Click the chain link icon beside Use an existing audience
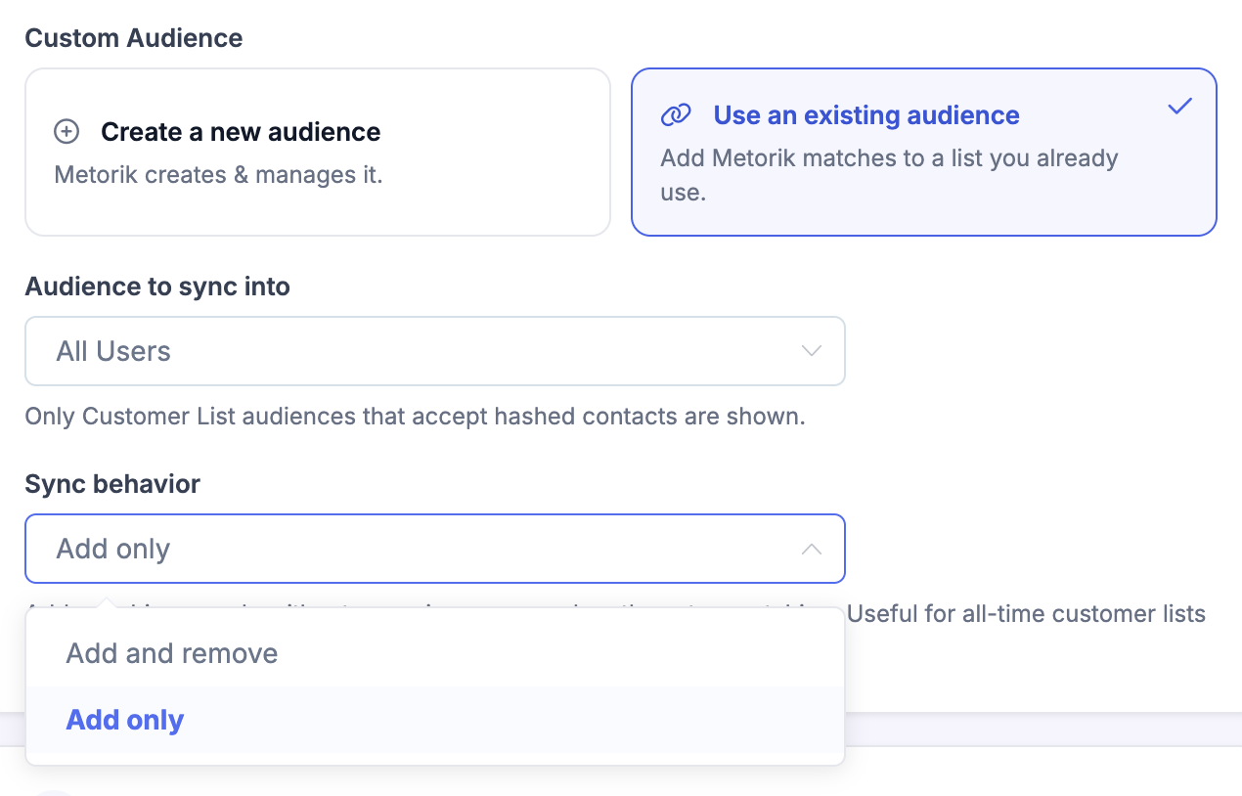Screen dimensions: 1242x796 [x=676, y=115]
